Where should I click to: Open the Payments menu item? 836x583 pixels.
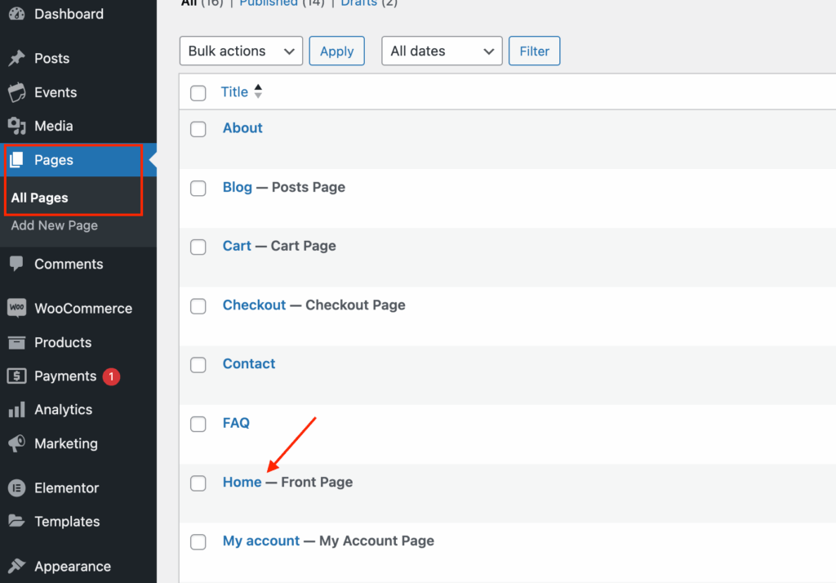click(x=65, y=376)
